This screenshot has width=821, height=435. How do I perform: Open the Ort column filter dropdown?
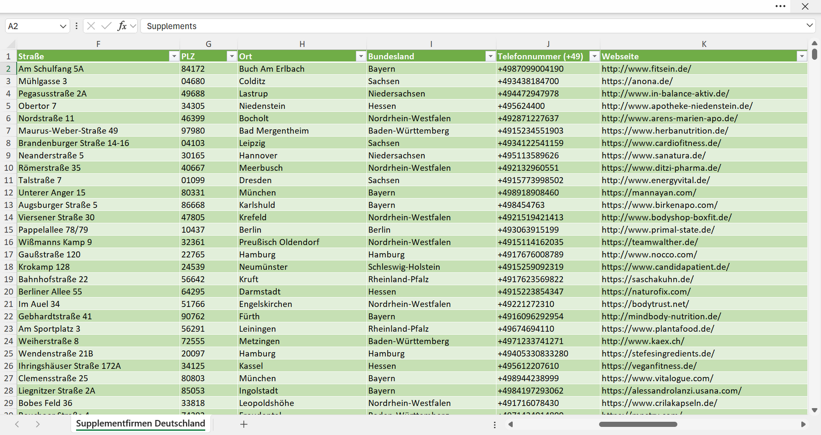point(361,56)
